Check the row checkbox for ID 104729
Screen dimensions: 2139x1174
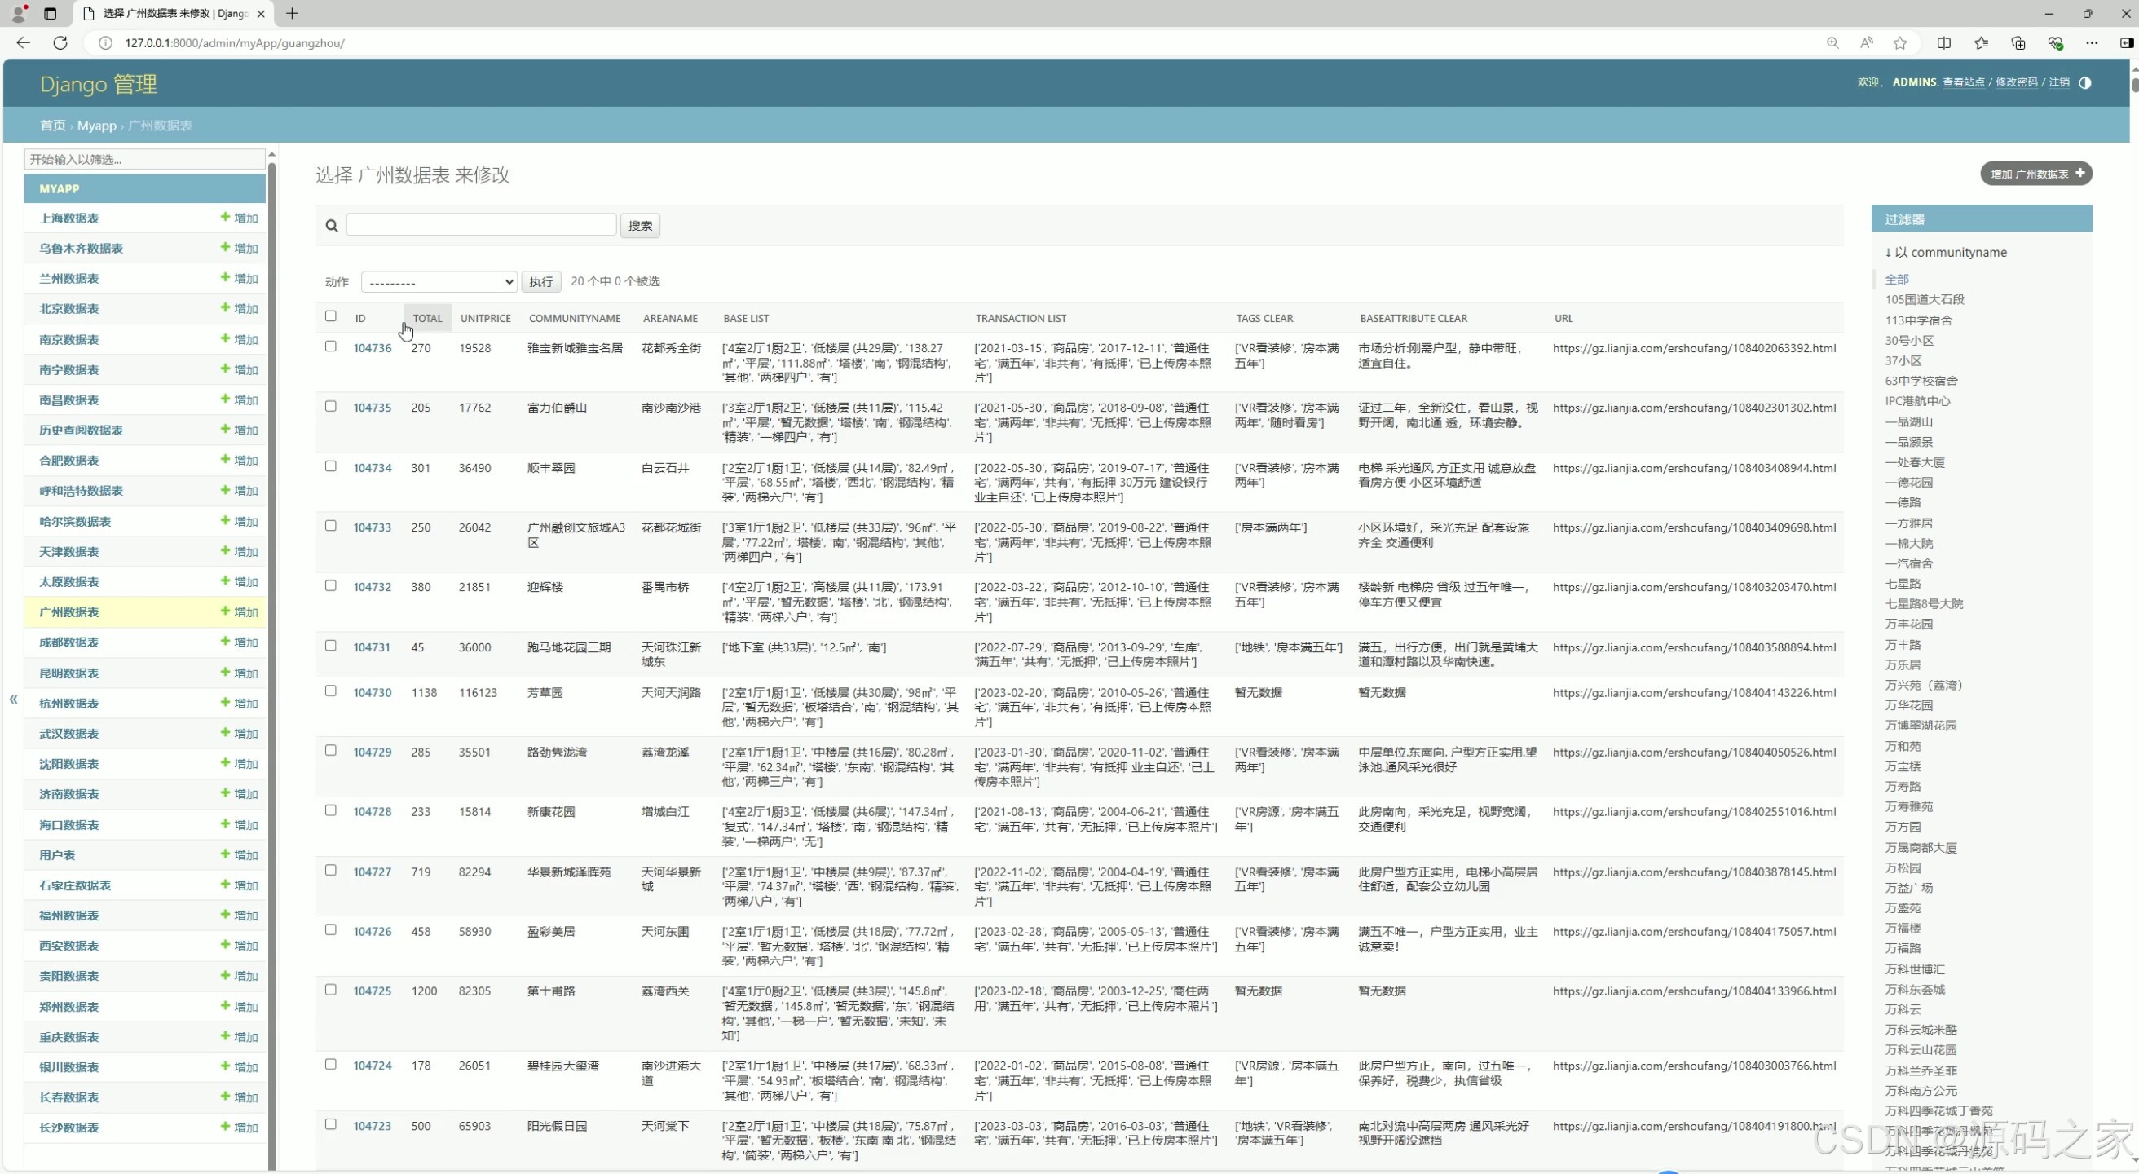coord(330,751)
